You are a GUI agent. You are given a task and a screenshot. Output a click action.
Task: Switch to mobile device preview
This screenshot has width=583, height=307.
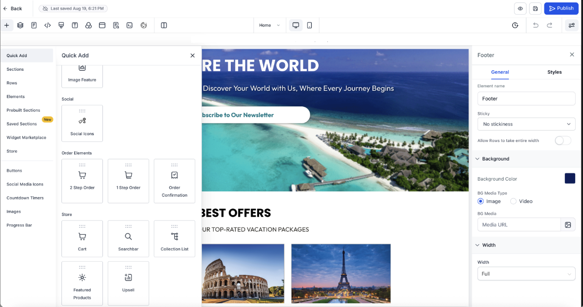[309, 25]
